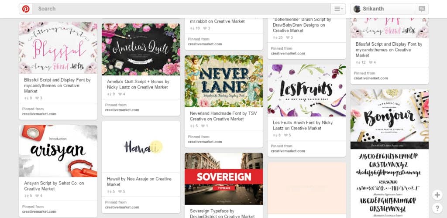
Task: Open the help question-mark button
Action: [x=437, y=208]
